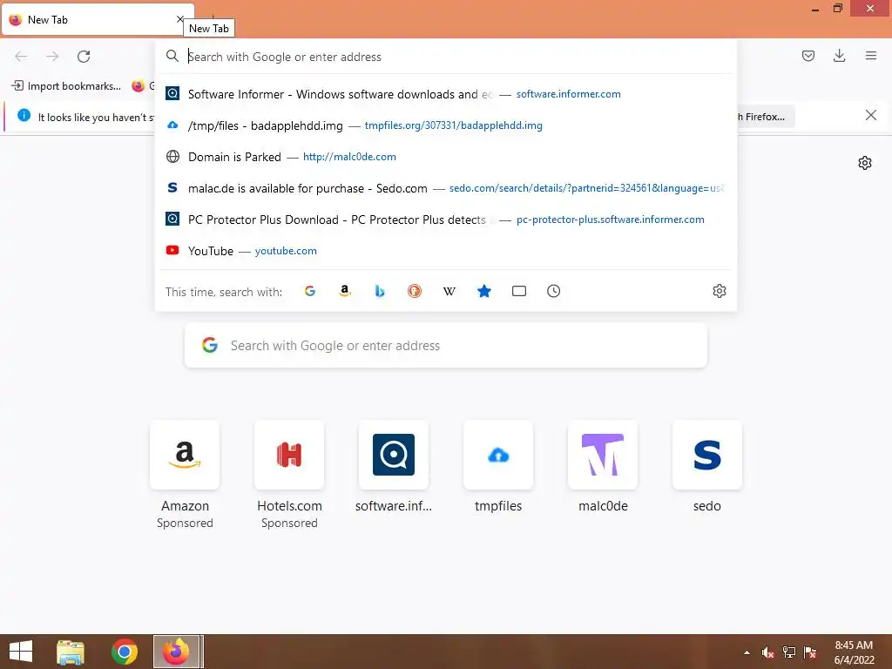Image resolution: width=892 pixels, height=669 pixels.
Task: Open search settings gear in dropdown
Action: click(719, 291)
